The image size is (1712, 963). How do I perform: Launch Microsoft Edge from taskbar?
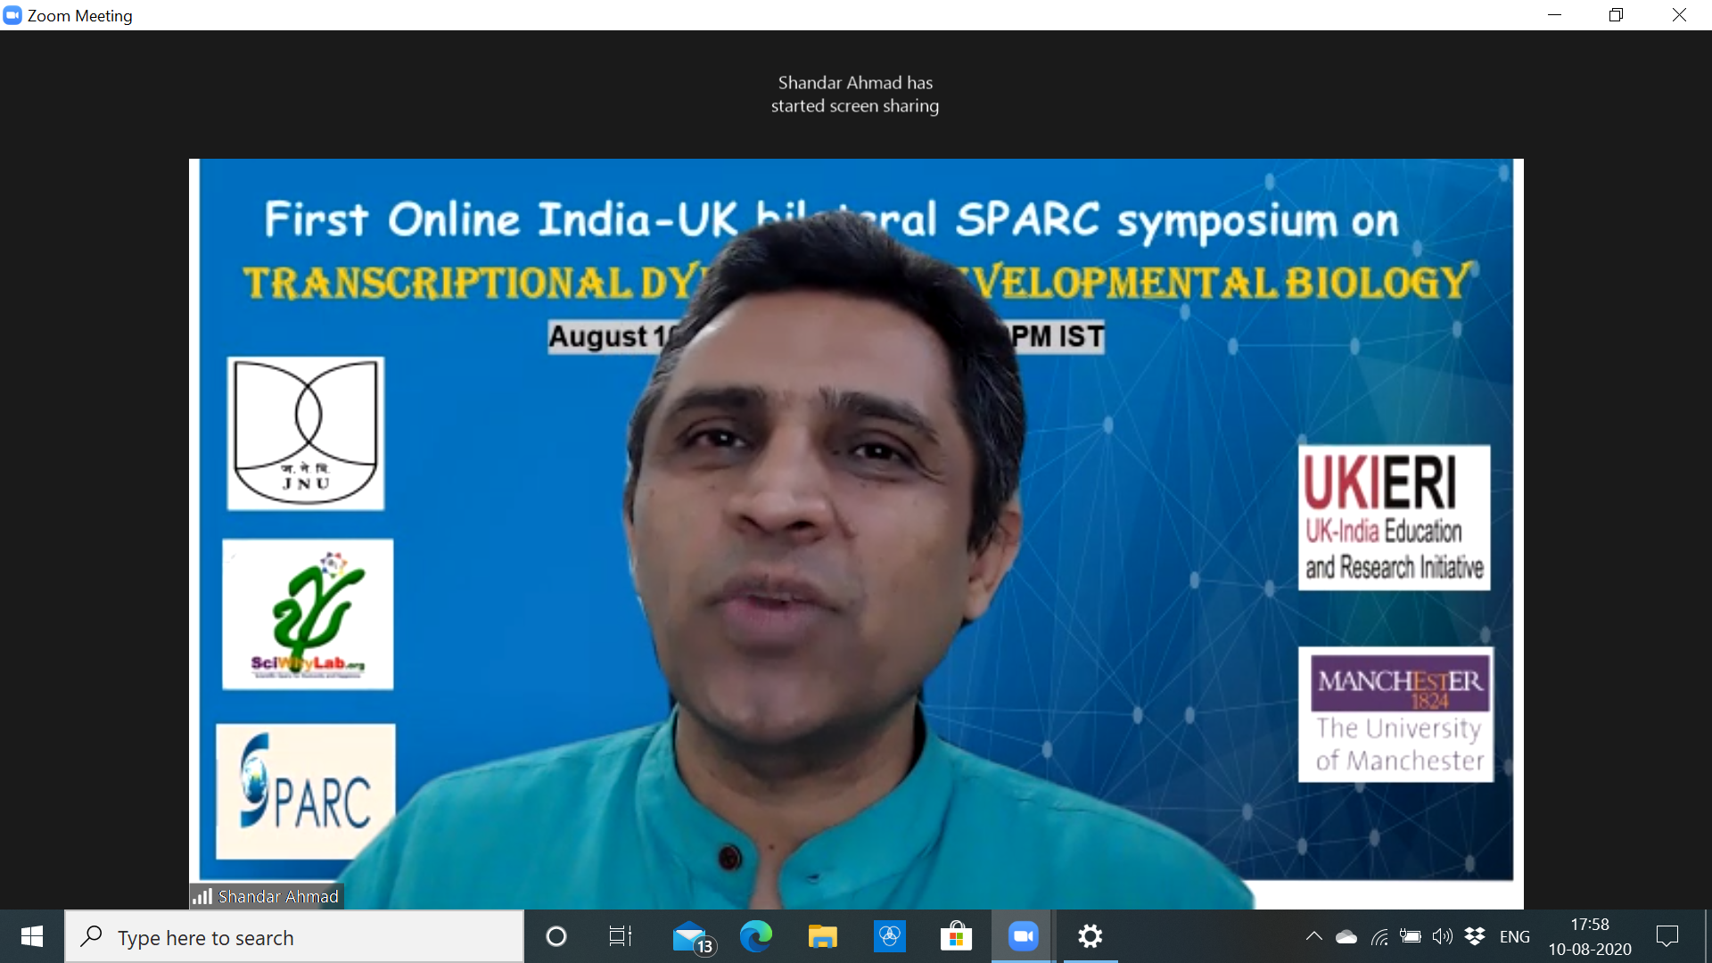pyautogui.click(x=756, y=936)
